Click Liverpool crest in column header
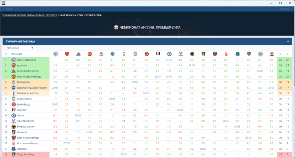This screenshot has height=158, width=295. [x=101, y=54]
